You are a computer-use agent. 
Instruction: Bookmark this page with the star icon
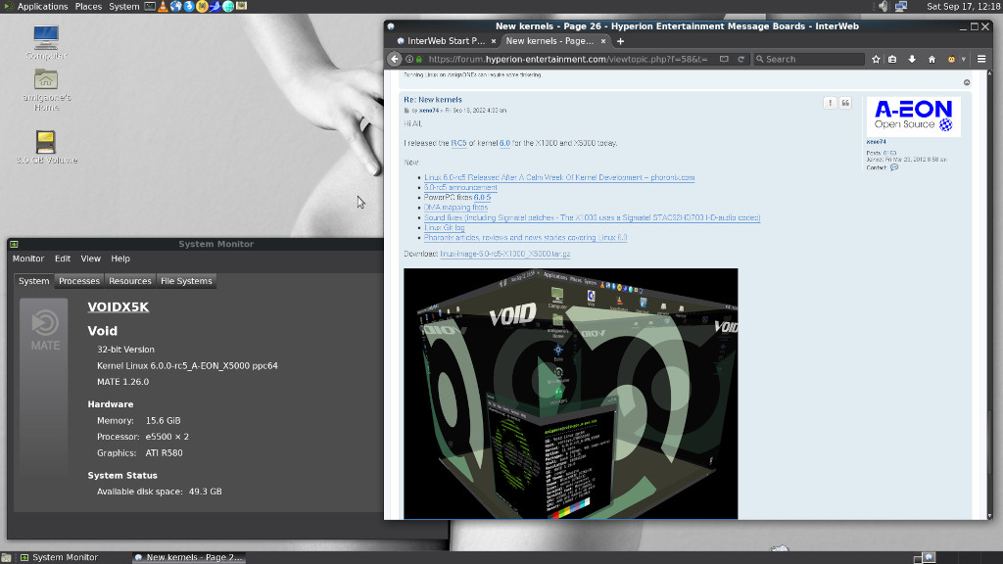click(x=876, y=59)
